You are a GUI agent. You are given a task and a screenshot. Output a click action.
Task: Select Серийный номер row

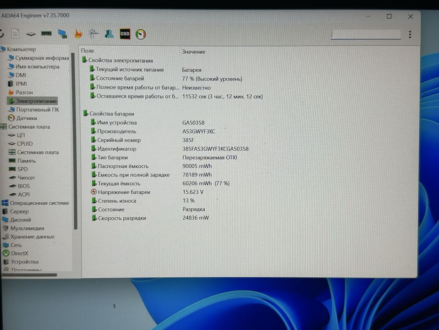(143, 140)
